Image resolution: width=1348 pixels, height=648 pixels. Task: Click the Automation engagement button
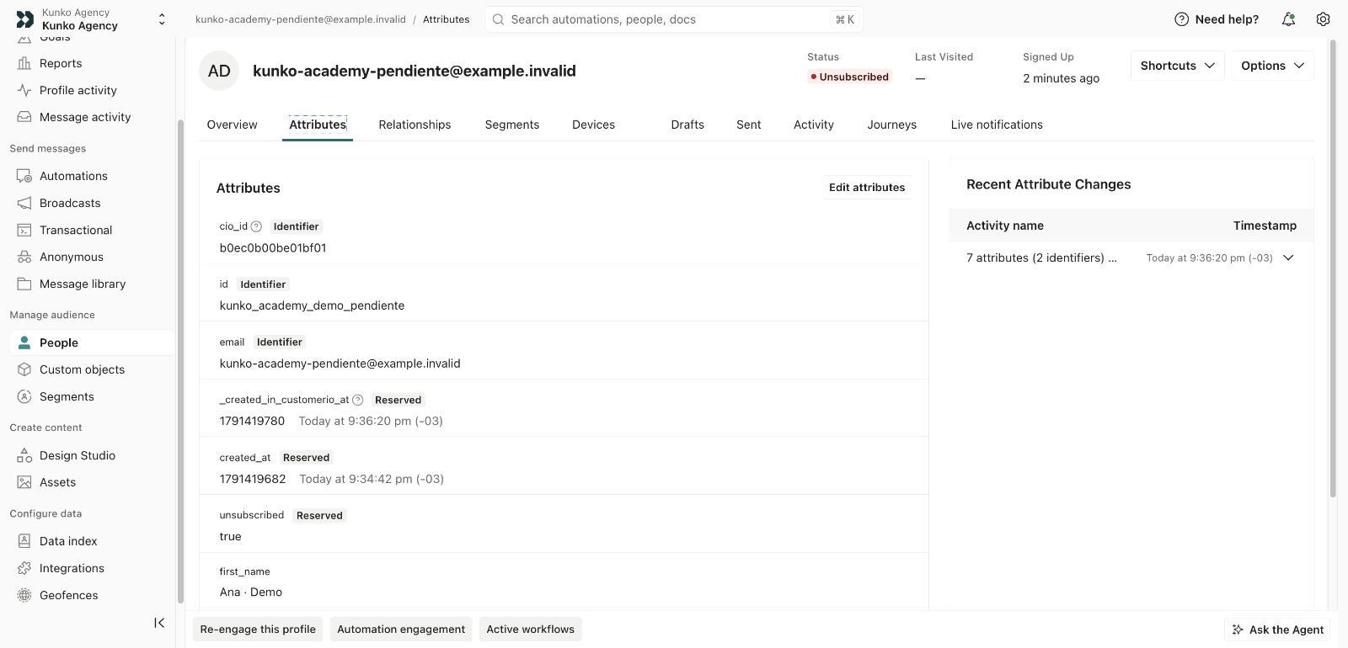pos(401,629)
